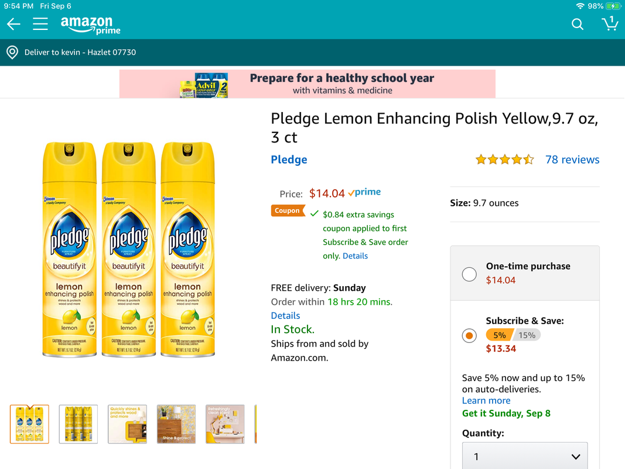This screenshot has height=469, width=625.
Task: Select Subscribe & Save radio option
Action: click(469, 335)
